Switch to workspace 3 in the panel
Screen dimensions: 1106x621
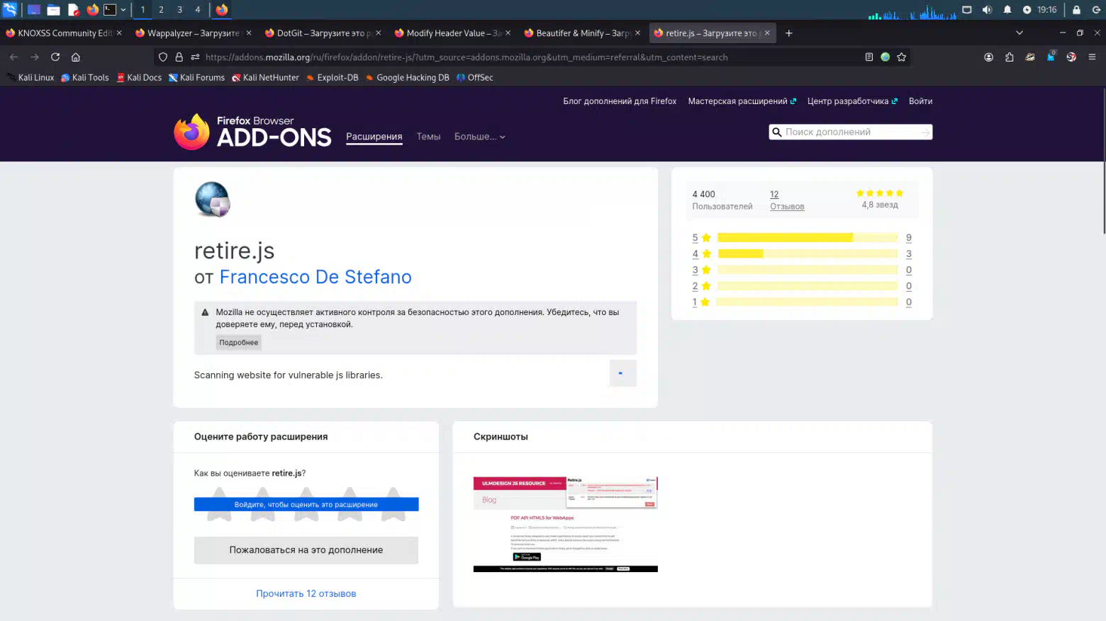179,10
